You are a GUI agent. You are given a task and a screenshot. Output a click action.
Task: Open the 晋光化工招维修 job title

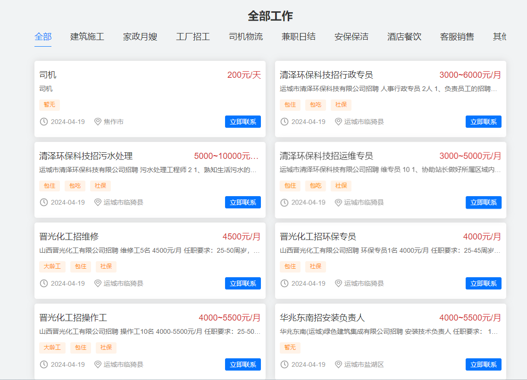pyautogui.click(x=69, y=237)
